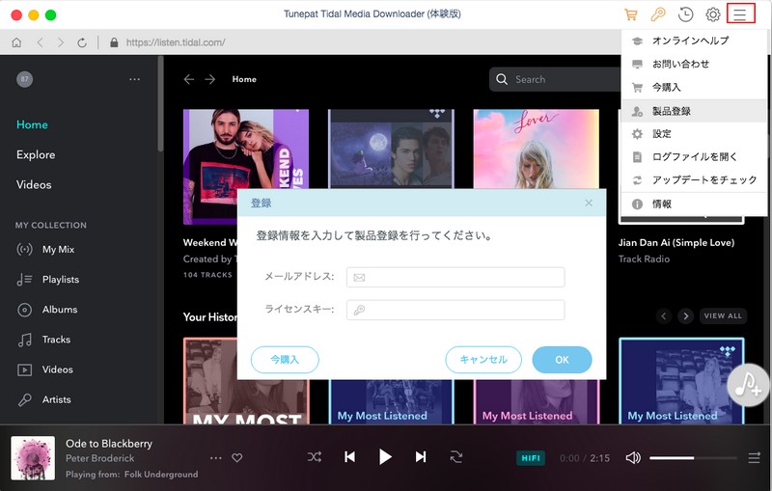Select お問い合わせ menu item
This screenshot has height=491, width=772.
point(694,64)
